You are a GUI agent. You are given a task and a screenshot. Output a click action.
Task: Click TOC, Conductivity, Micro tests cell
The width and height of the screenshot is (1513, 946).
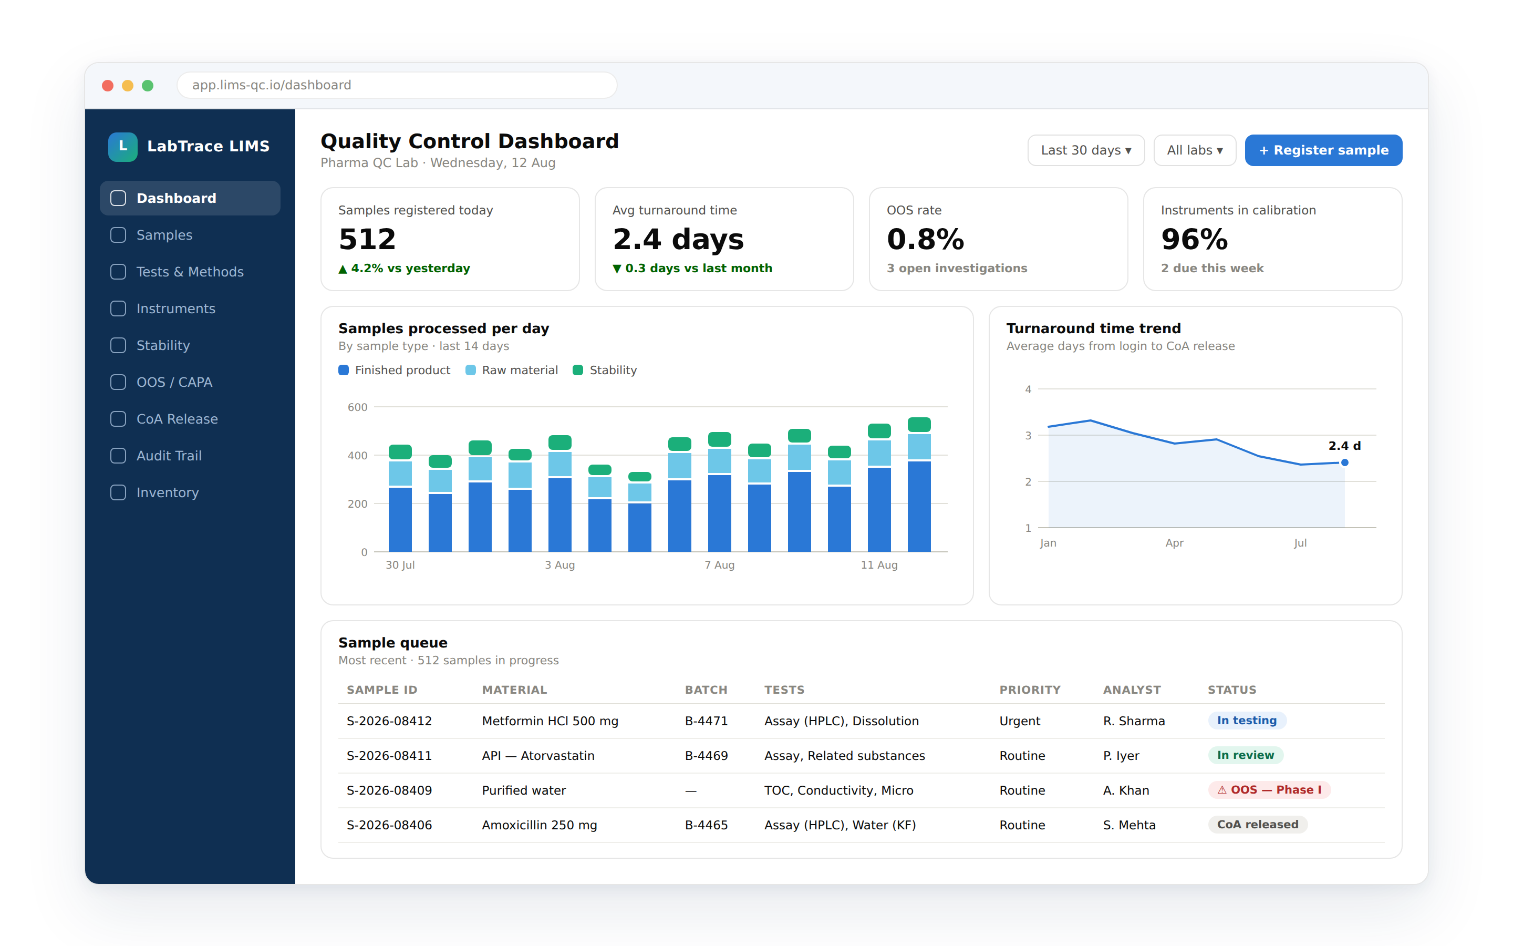(839, 790)
